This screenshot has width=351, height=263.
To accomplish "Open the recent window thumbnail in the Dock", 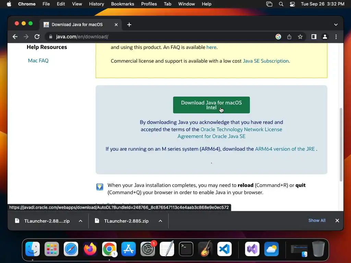I will coord(299,250).
